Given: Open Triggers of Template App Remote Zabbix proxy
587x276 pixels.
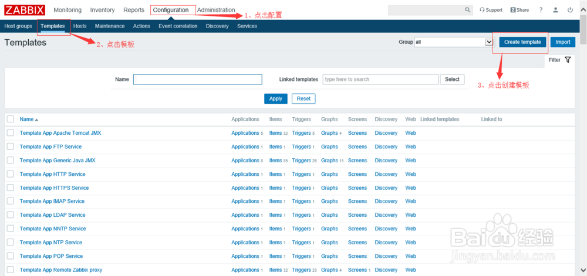Looking at the screenshot, I should (301, 270).
